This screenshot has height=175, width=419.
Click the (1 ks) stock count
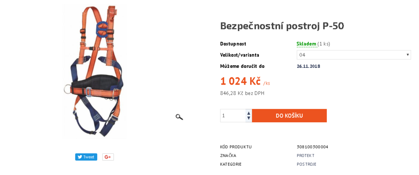pyautogui.click(x=324, y=44)
